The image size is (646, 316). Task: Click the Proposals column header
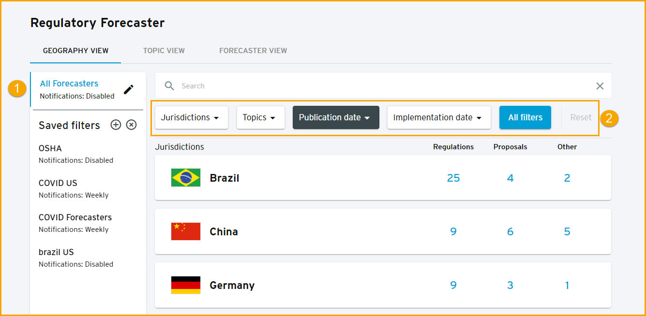(510, 147)
